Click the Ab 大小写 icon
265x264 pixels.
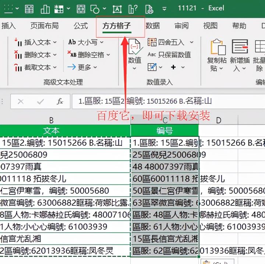(72, 42)
